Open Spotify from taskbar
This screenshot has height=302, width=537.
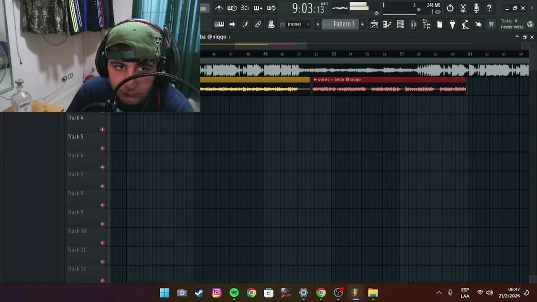[x=234, y=293]
